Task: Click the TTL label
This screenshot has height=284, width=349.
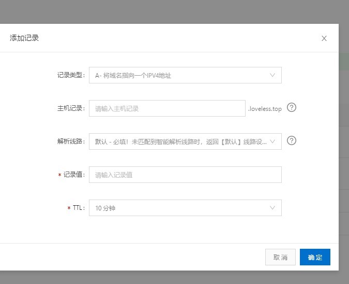Action: pyautogui.click(x=79, y=208)
